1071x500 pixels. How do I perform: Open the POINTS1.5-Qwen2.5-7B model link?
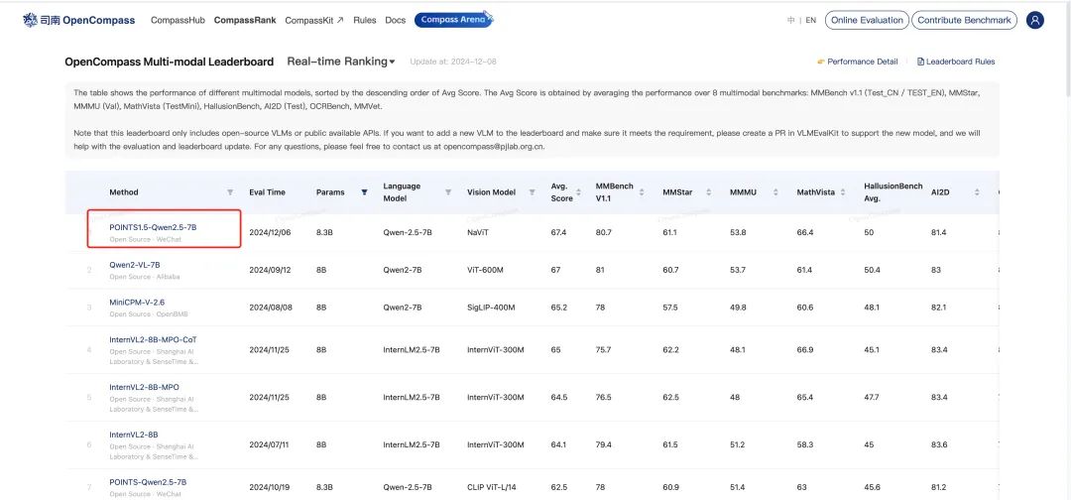point(153,227)
